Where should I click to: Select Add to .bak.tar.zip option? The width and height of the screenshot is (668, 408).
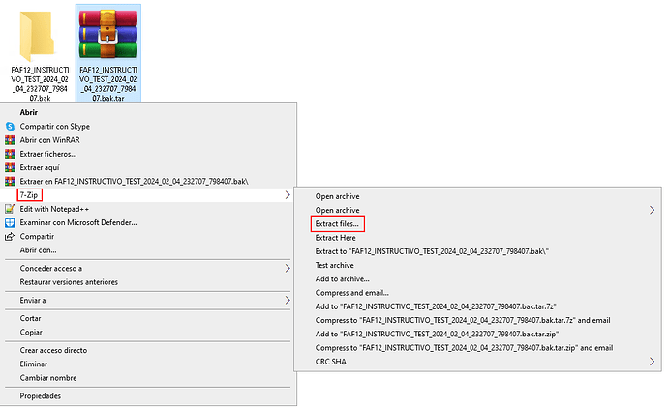[x=437, y=334]
